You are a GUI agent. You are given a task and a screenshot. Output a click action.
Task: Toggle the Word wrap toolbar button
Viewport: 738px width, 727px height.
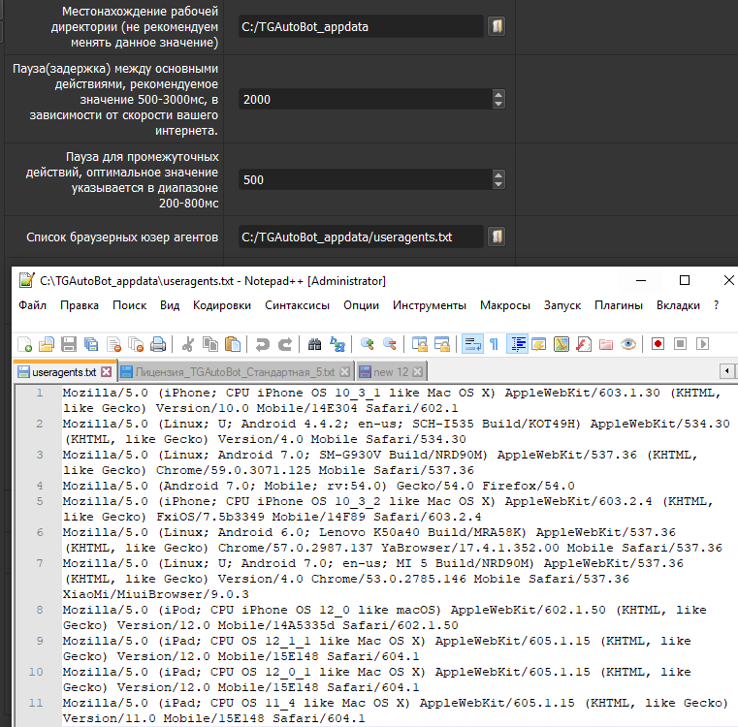click(472, 343)
